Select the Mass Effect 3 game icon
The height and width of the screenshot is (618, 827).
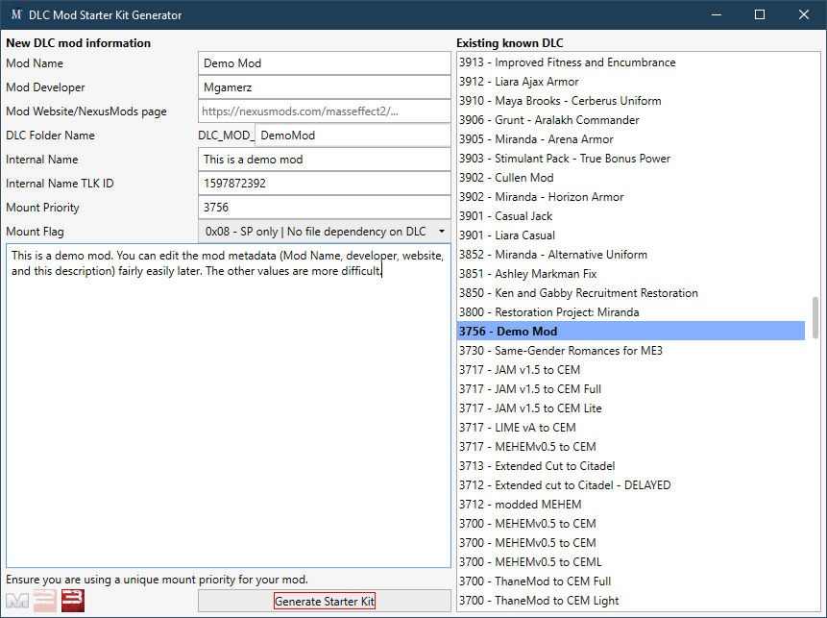[72, 602]
